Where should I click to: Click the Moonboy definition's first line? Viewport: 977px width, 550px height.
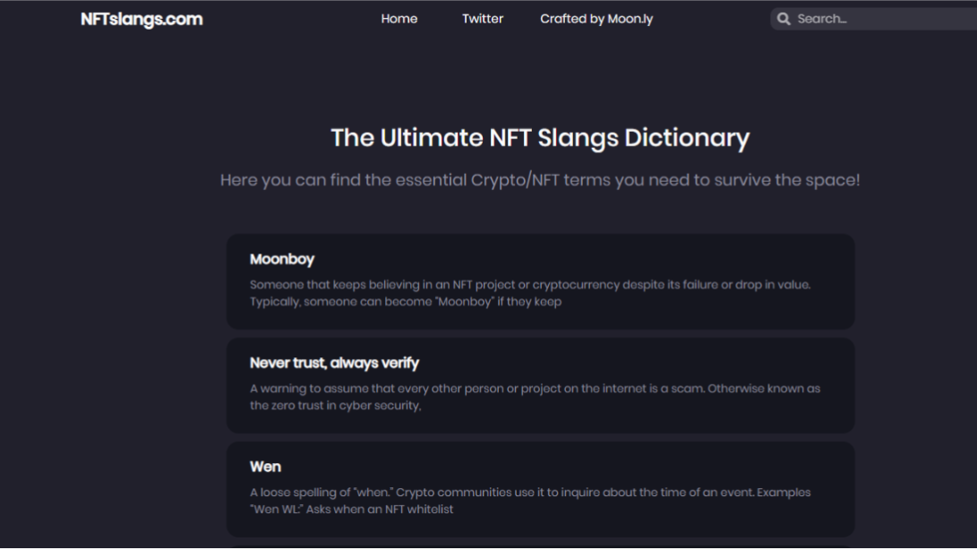click(x=530, y=285)
